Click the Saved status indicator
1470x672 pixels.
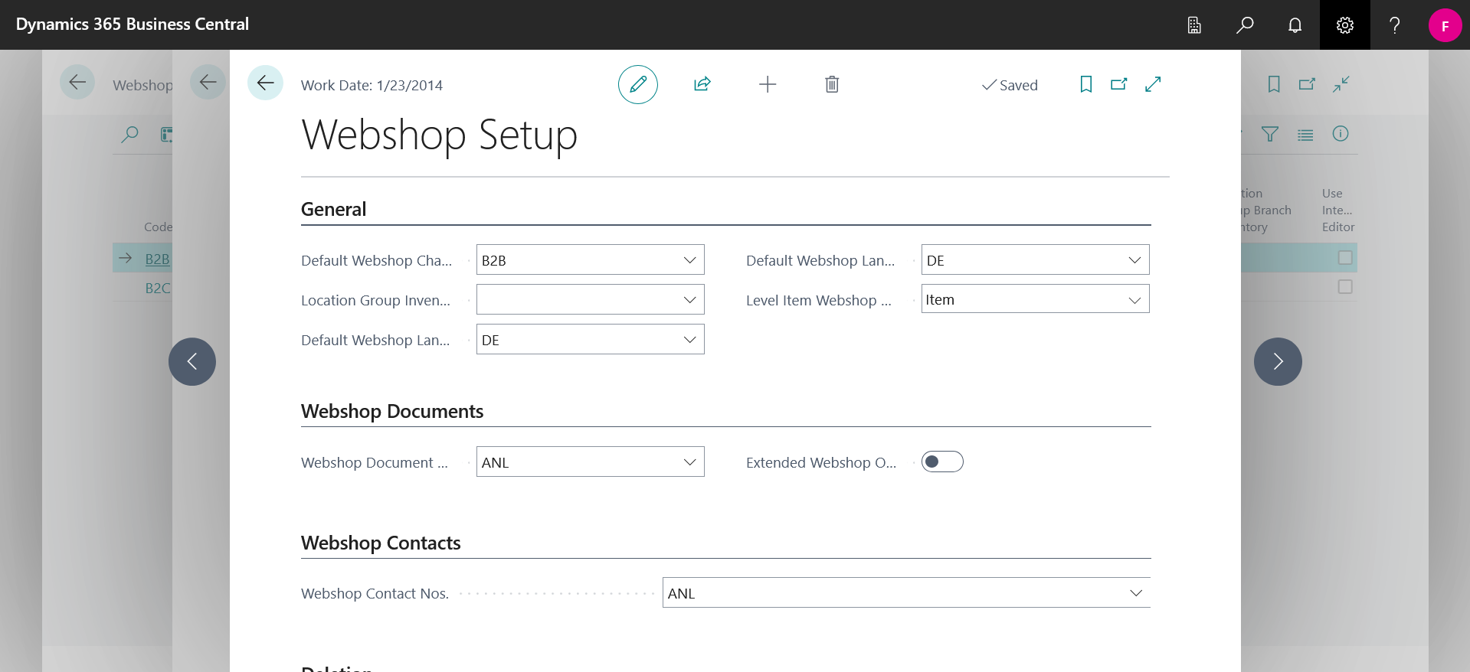coord(1010,85)
